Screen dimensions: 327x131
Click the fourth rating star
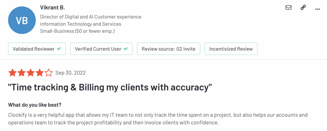[40, 73]
